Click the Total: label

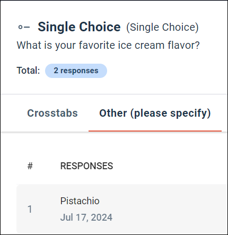[28, 71]
